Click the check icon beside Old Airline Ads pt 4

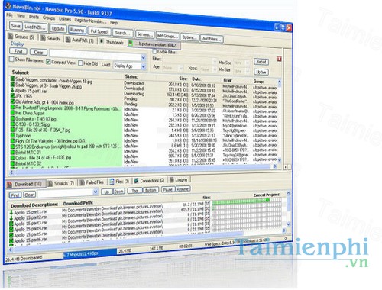pos(12,101)
